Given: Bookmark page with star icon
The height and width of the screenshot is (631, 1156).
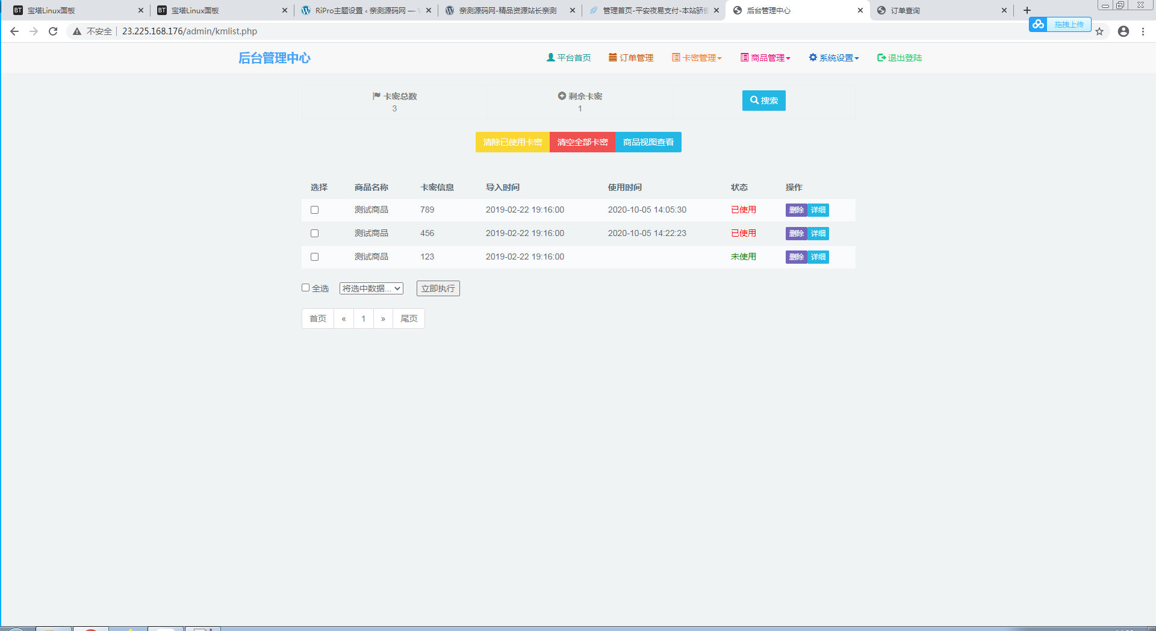Looking at the screenshot, I should (1099, 31).
